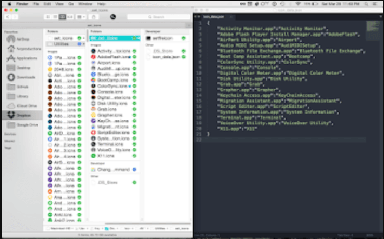Open the arrange-by dropdown in Finder toolbar

pos(82,17)
